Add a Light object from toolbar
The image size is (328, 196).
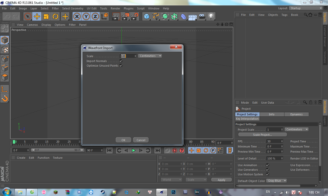tap(211, 17)
